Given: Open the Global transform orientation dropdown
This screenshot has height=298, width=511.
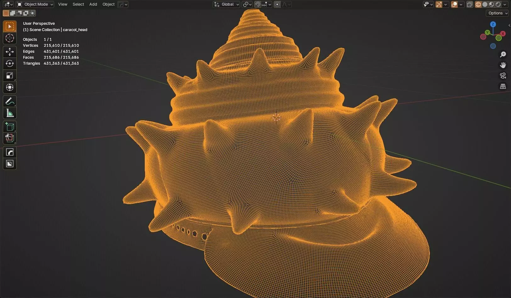Looking at the screenshot, I should (x=227, y=4).
